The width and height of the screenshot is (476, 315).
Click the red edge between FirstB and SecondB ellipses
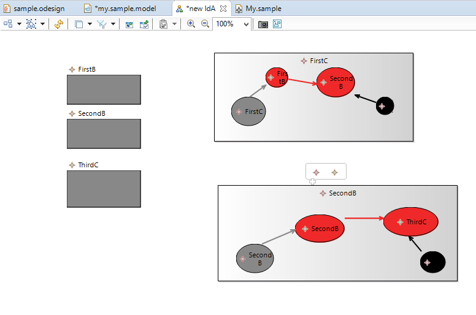point(301,82)
